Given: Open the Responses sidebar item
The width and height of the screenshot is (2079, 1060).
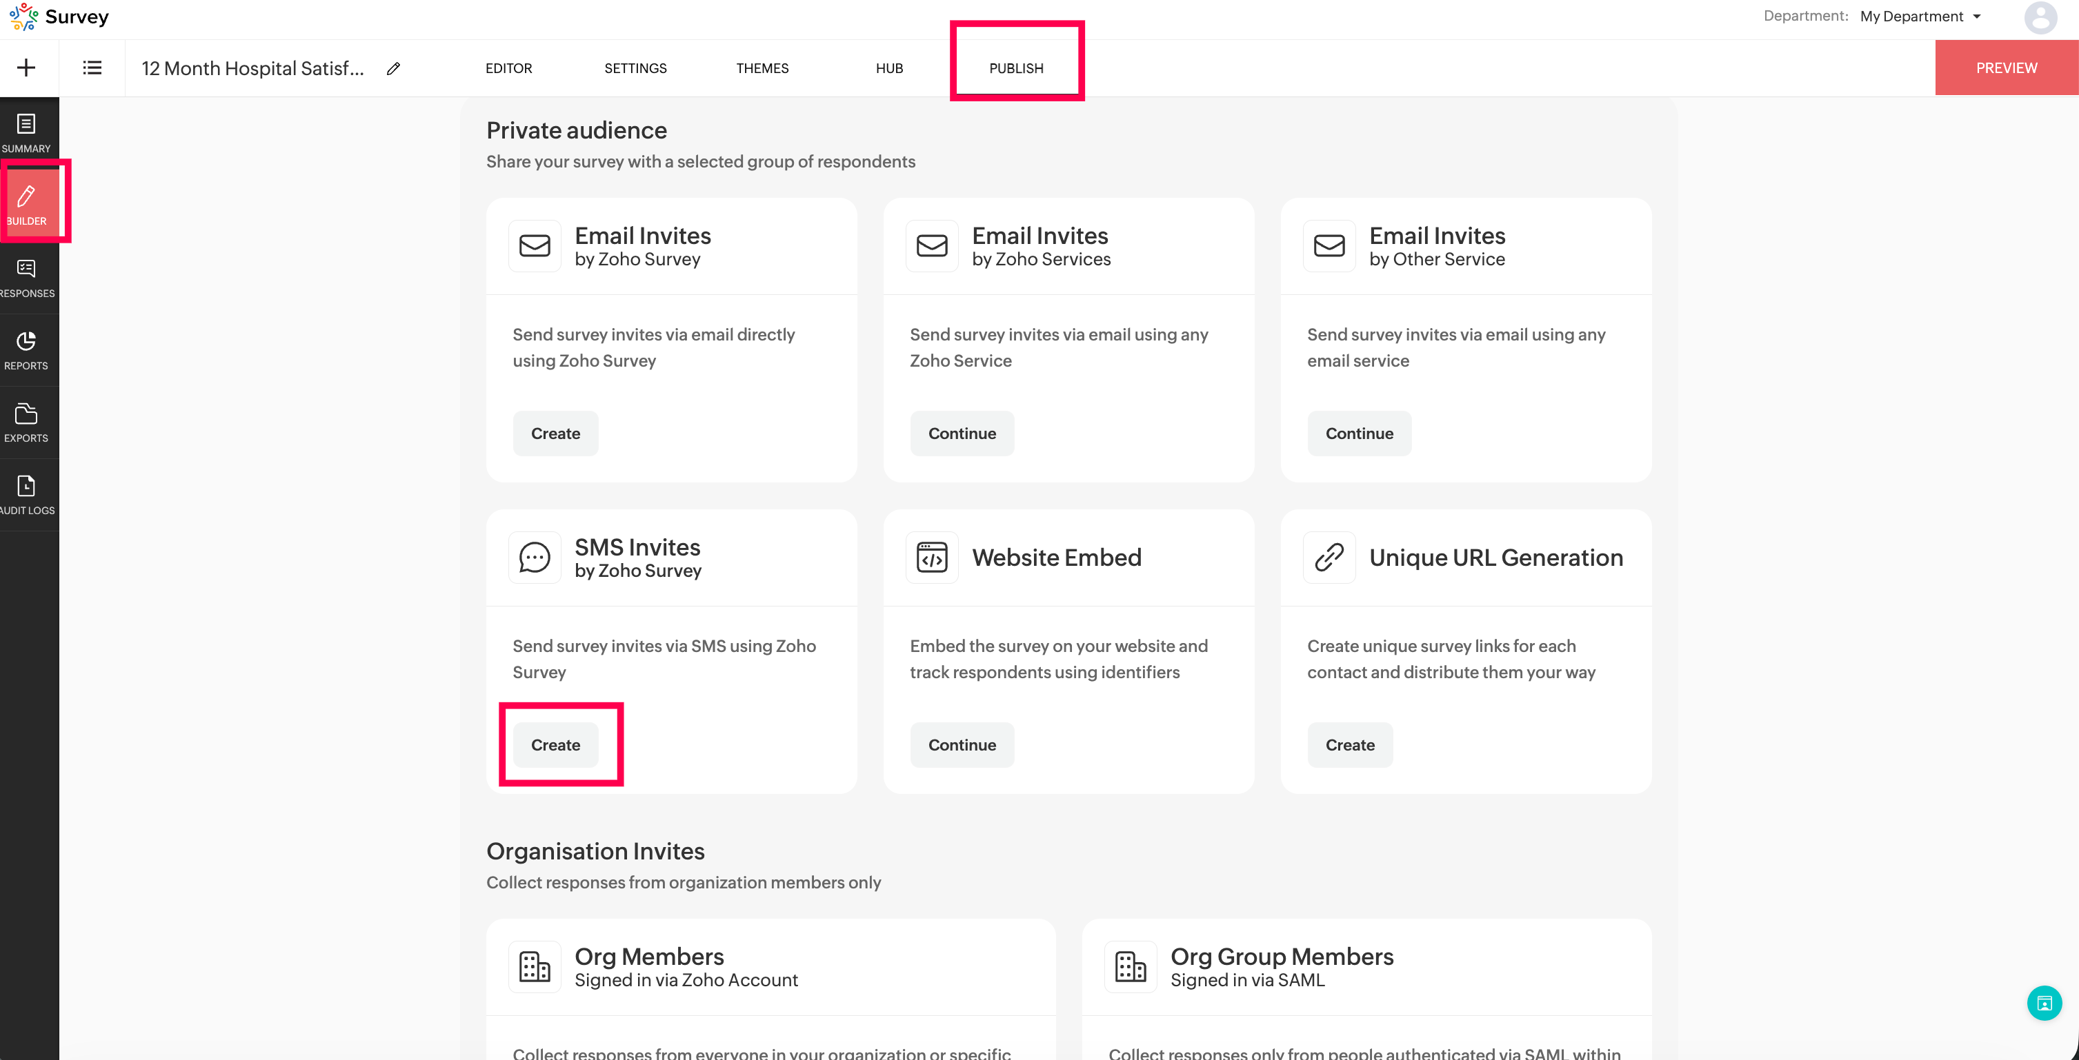Looking at the screenshot, I should pyautogui.click(x=27, y=279).
